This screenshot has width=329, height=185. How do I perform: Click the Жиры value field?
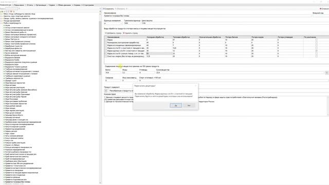click(130, 72)
